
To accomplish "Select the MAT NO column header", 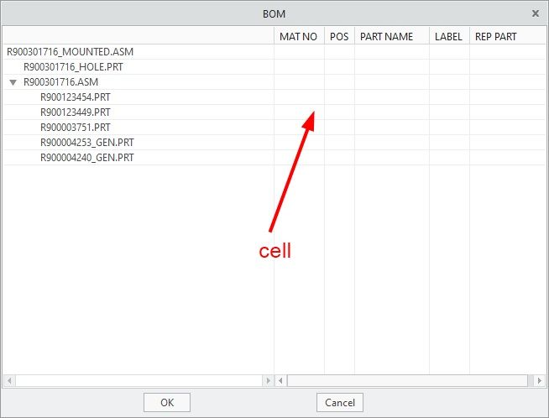I will 299,36.
